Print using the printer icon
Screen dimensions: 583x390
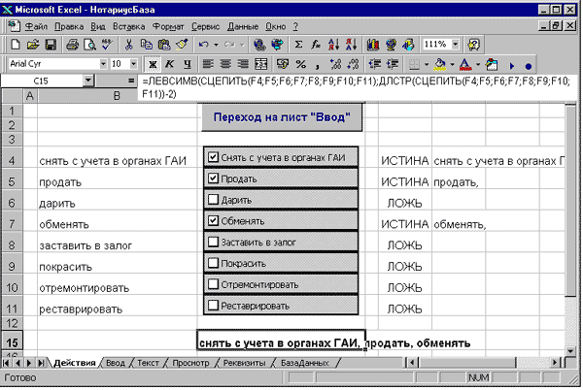pos(72,45)
